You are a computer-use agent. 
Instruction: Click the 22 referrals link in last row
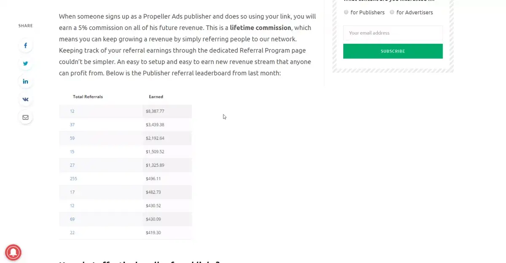(72, 233)
